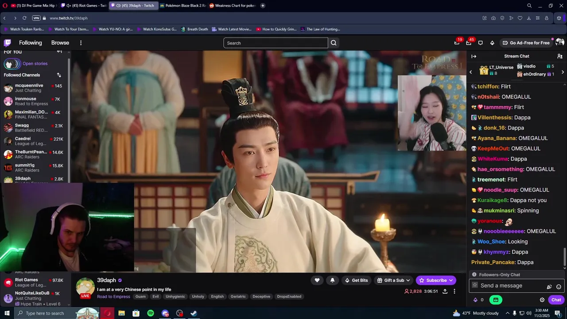Toggle the browser VPN badge

[x=36, y=18]
